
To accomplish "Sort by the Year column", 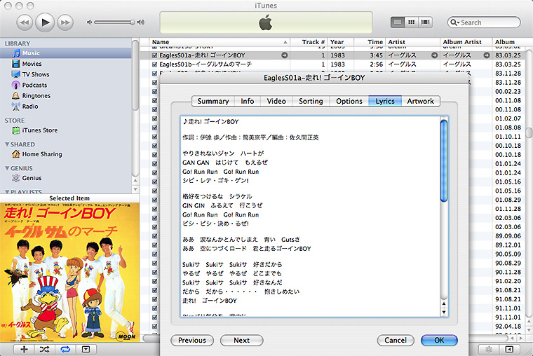I will point(341,42).
